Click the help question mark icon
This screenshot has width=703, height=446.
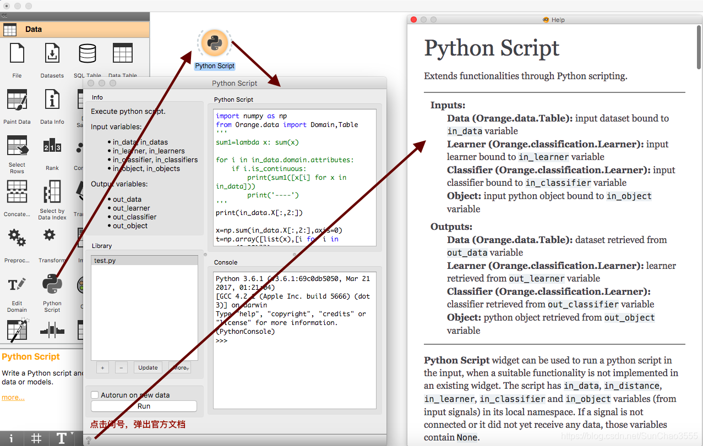point(88,440)
